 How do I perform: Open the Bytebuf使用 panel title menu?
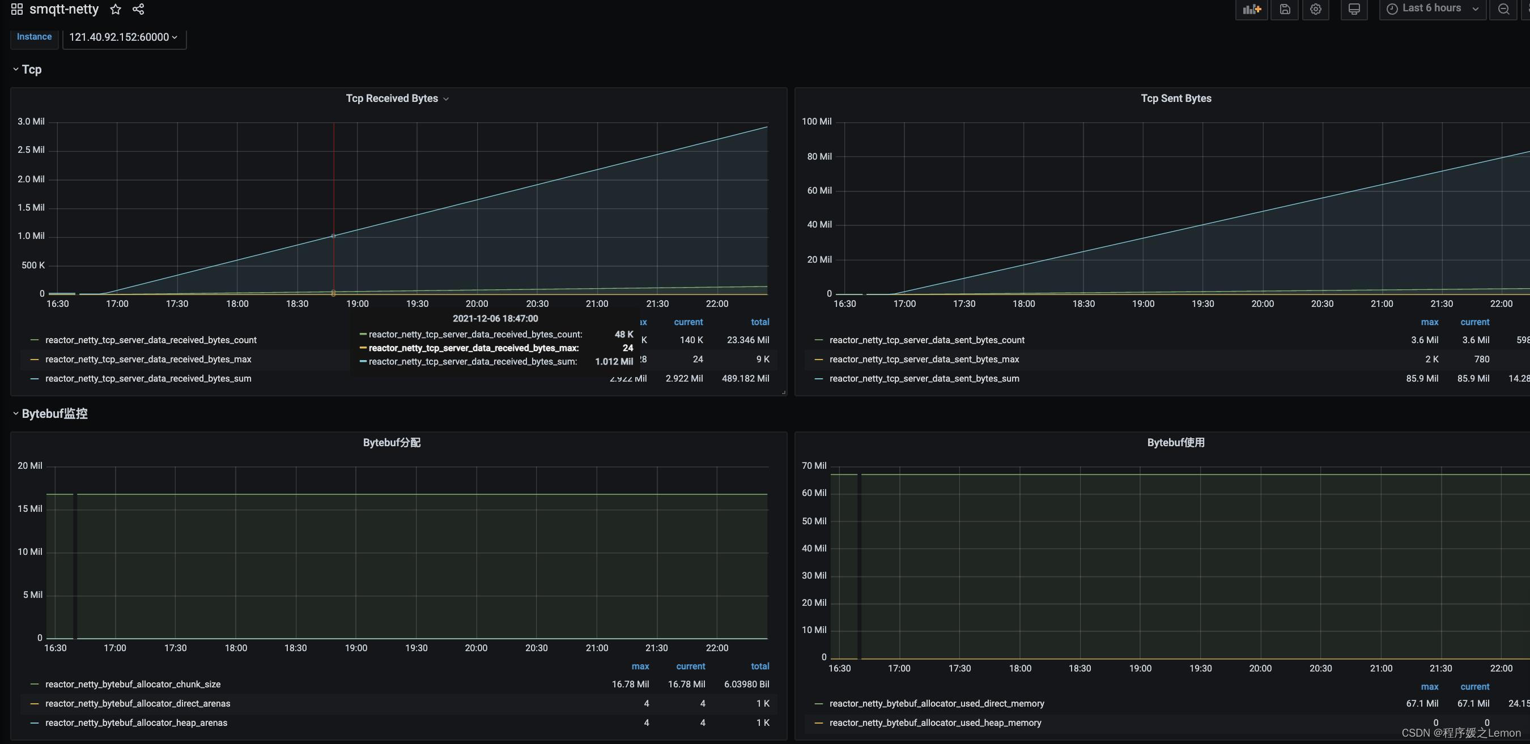pyautogui.click(x=1176, y=443)
